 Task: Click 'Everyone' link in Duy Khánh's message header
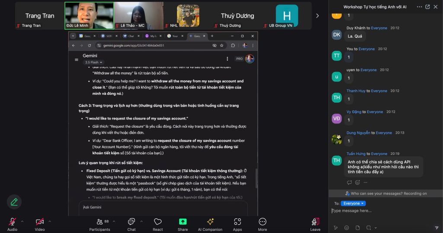point(379,28)
